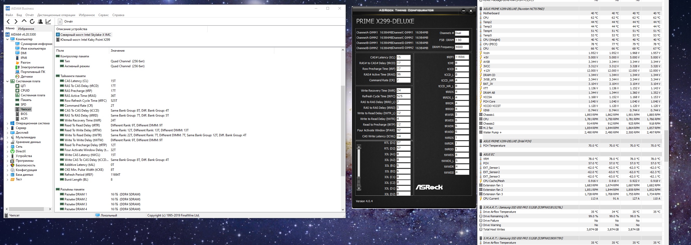Expand the Операционная система branch
This screenshot has width=691, height=245.
7,124
